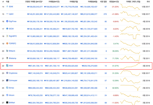Open the Simex exchange link
This screenshot has height=105, width=153.
(11, 88)
